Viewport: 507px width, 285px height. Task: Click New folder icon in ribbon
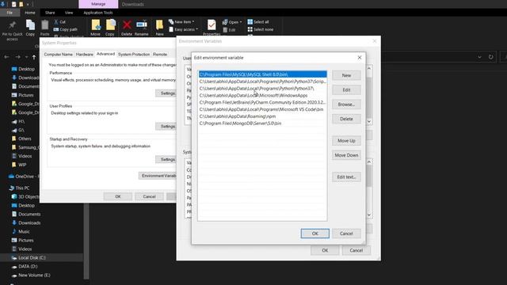point(159,25)
